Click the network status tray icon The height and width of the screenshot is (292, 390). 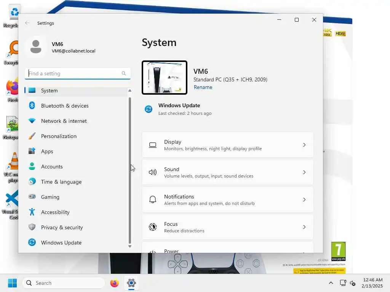343,283
